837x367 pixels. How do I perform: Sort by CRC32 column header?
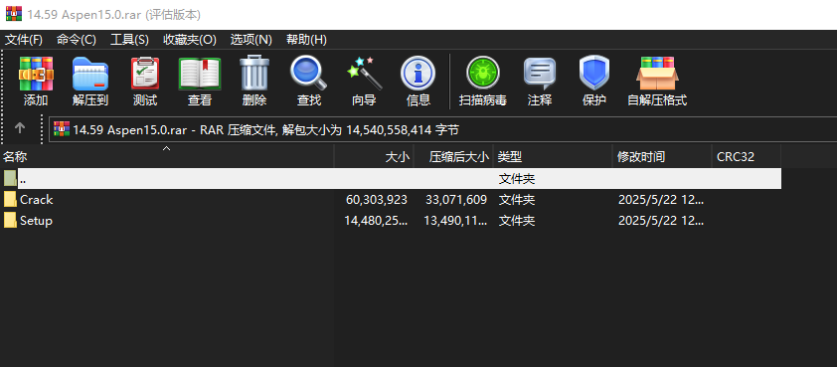[747, 156]
